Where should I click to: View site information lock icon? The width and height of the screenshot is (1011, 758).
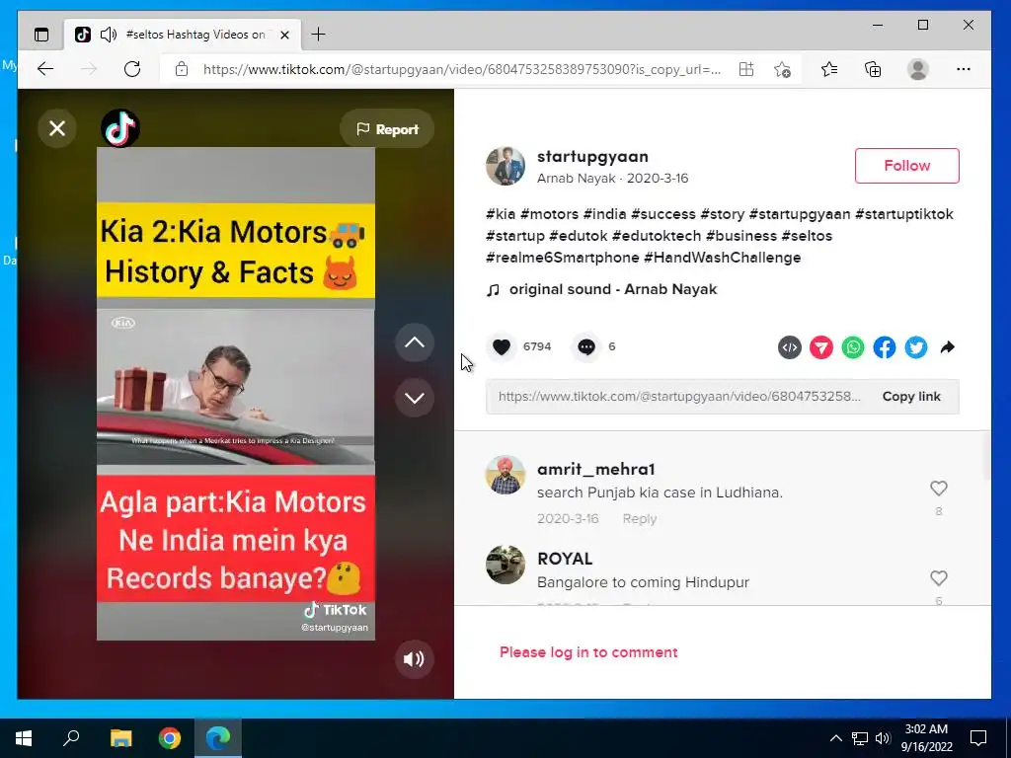pos(182,69)
